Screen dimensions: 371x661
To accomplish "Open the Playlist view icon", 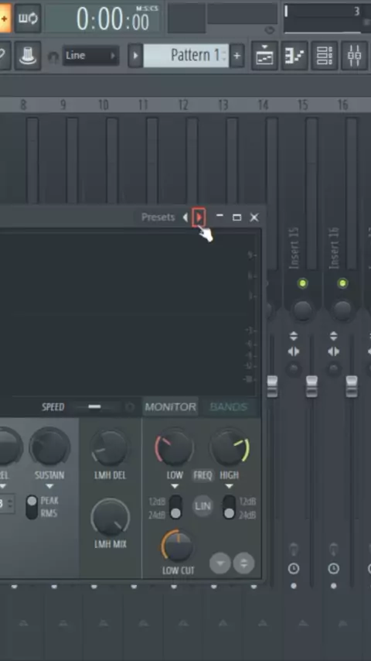I will click(x=264, y=56).
